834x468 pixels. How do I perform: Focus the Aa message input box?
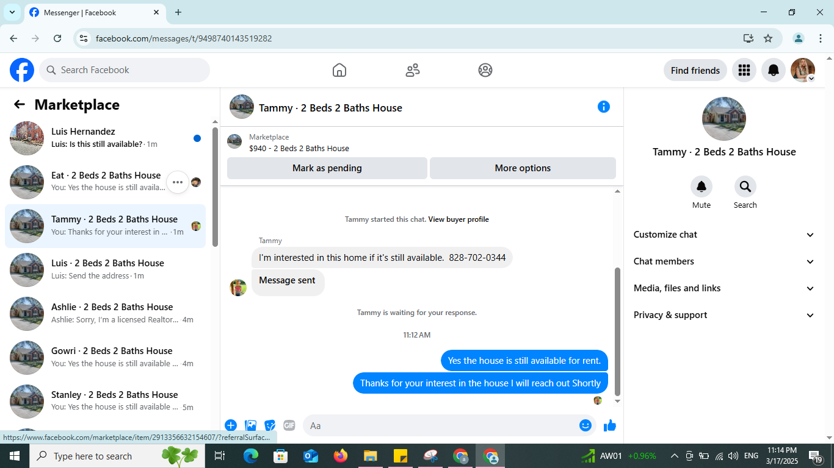tap(451, 425)
